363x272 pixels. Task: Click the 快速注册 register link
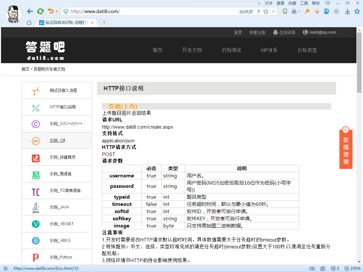(257, 32)
